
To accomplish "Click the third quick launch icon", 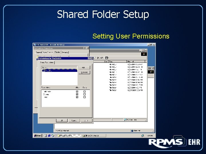I will (53, 136).
